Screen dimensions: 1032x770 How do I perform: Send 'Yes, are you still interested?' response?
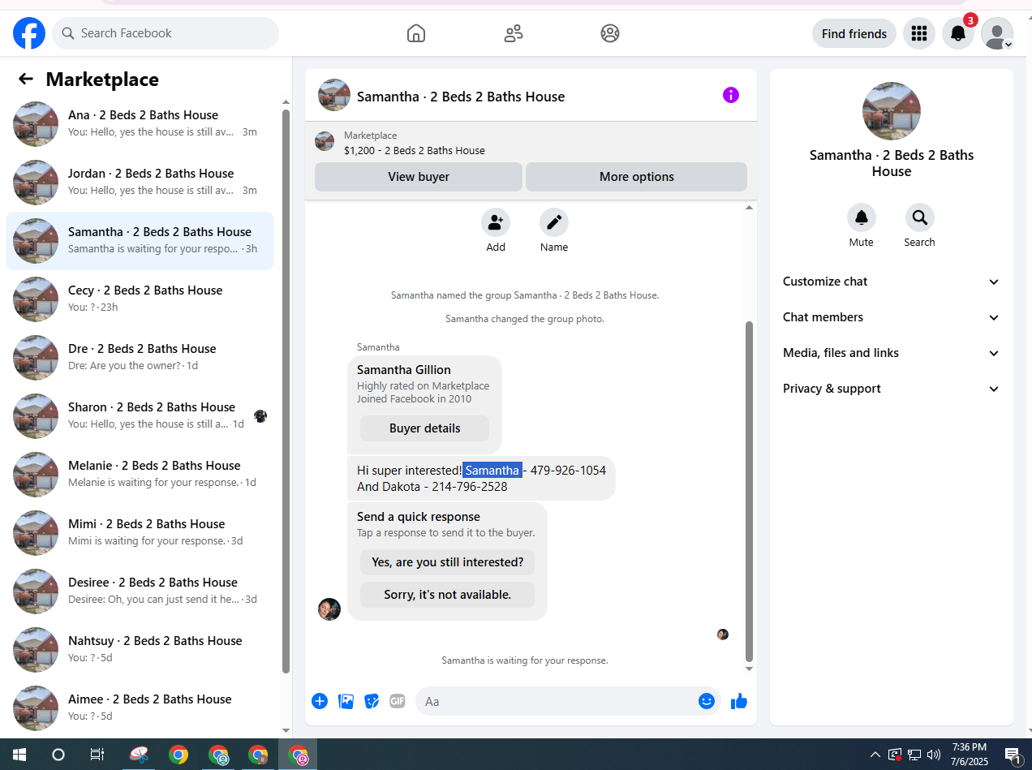(448, 562)
